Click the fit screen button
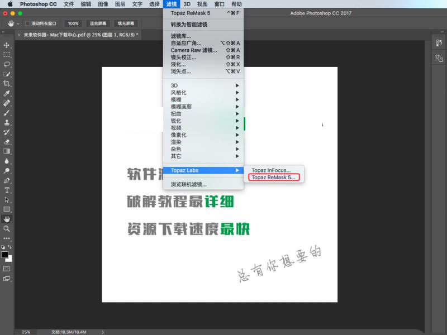This screenshot has height=335, width=447. 98,23
